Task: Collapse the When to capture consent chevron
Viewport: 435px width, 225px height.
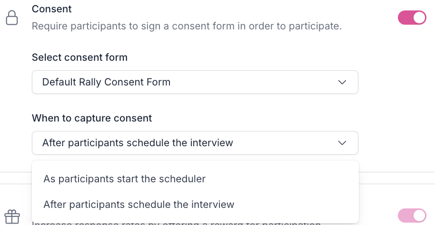Action: pos(342,143)
